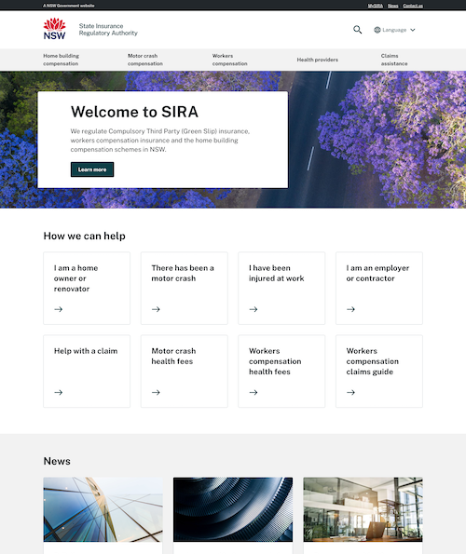
Task: Click arrow on Workers compensation health fees card
Action: [254, 392]
